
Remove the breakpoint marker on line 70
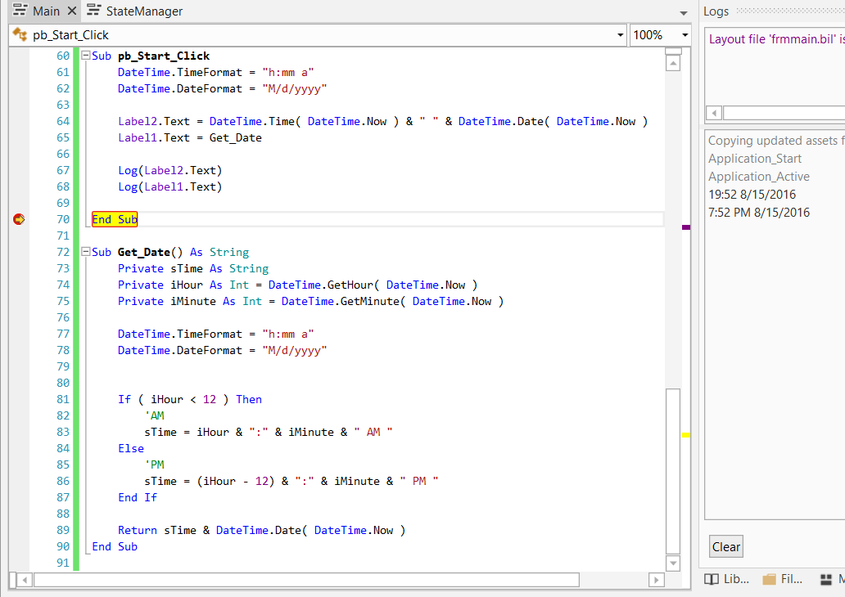coord(20,219)
